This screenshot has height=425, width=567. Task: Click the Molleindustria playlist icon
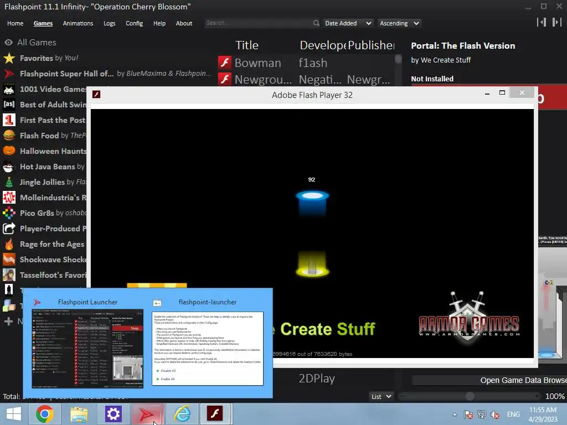9,198
